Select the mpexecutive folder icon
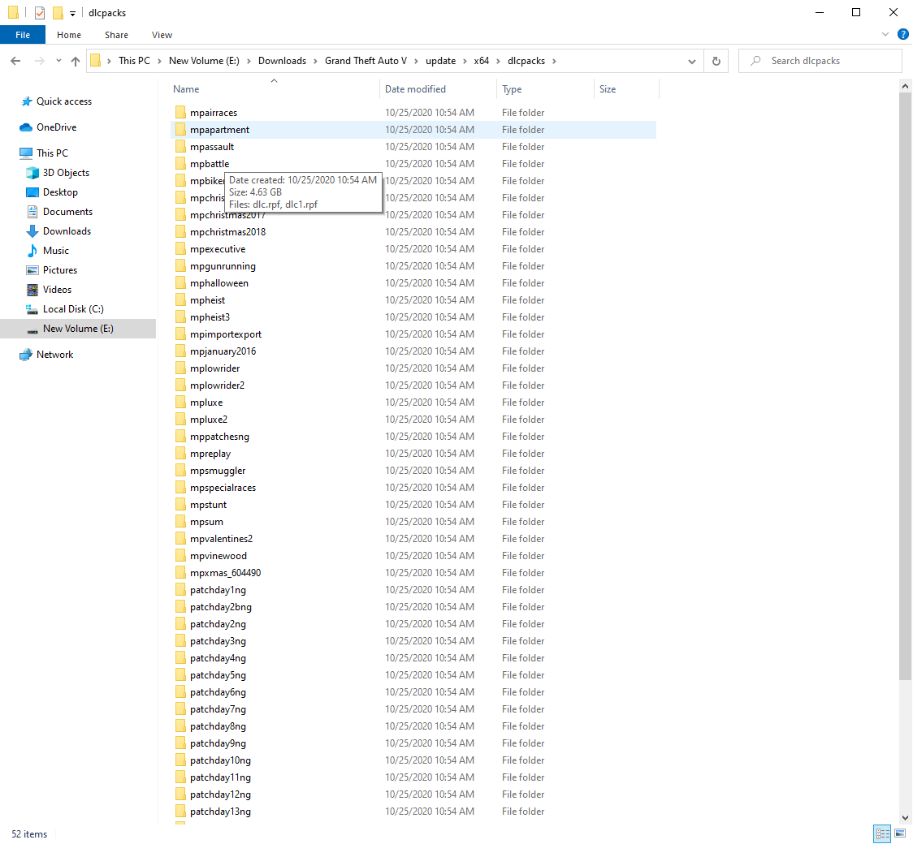Image resolution: width=913 pixels, height=844 pixels. [180, 249]
